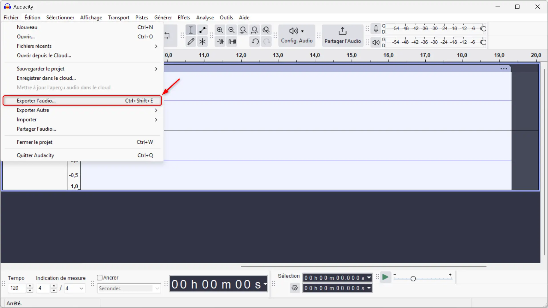Open the Édition menu
The height and width of the screenshot is (308, 548).
pos(32,17)
